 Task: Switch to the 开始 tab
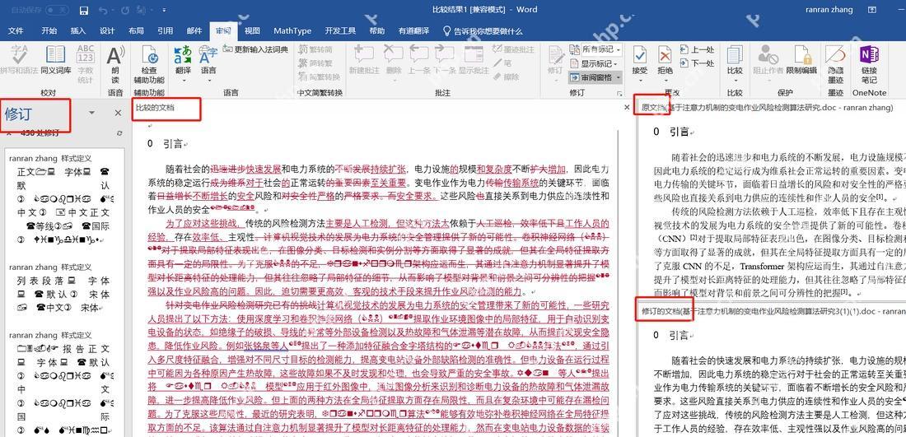[49, 31]
